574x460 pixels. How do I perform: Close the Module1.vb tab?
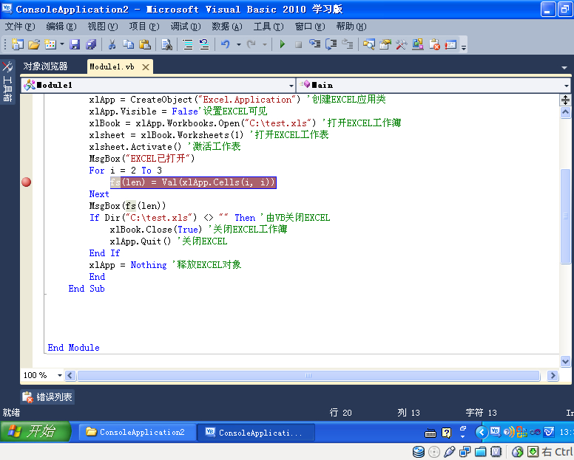coord(146,67)
